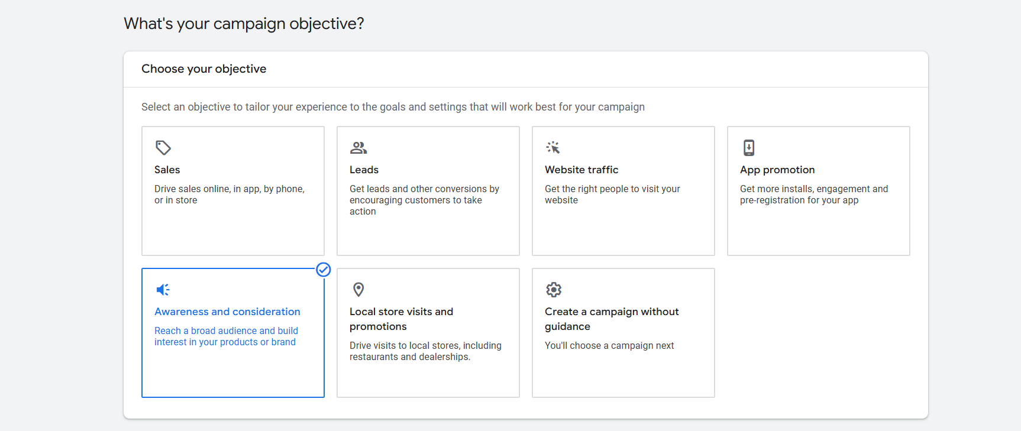This screenshot has height=431, width=1021.
Task: Select Create a campaign without guidance title
Action: point(612,319)
